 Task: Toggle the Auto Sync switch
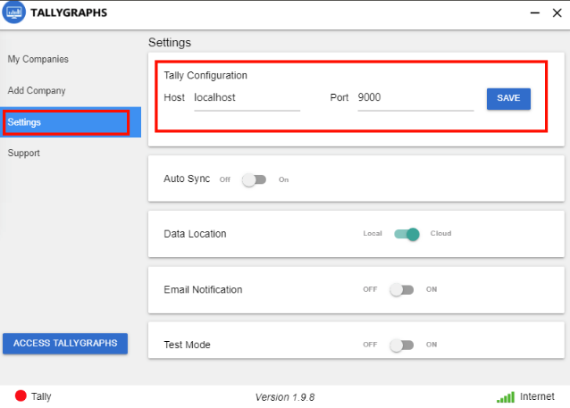click(254, 179)
